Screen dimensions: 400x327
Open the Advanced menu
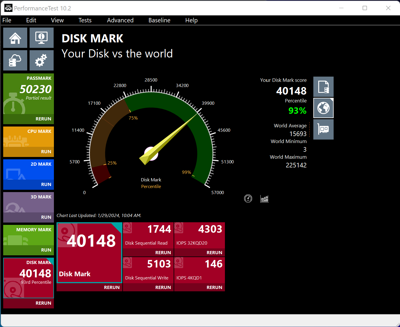coord(120,20)
